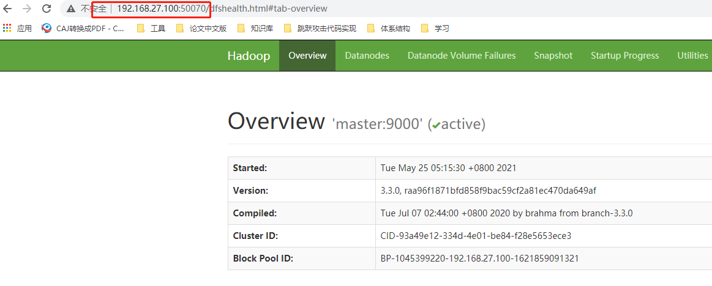Click the green active checkmark icon
This screenshot has width=712, height=286.
click(x=436, y=125)
